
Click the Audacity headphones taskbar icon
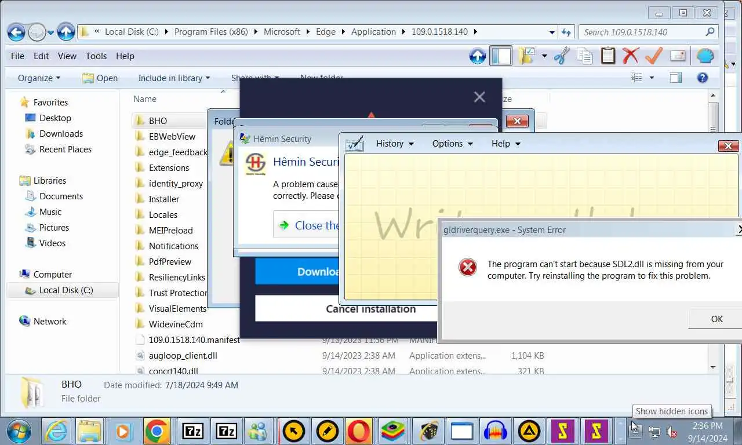496,431
